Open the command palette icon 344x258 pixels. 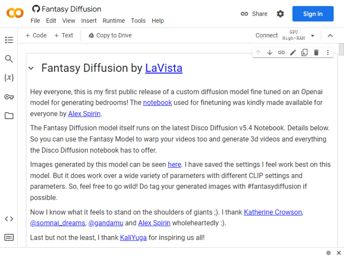(x=9, y=237)
